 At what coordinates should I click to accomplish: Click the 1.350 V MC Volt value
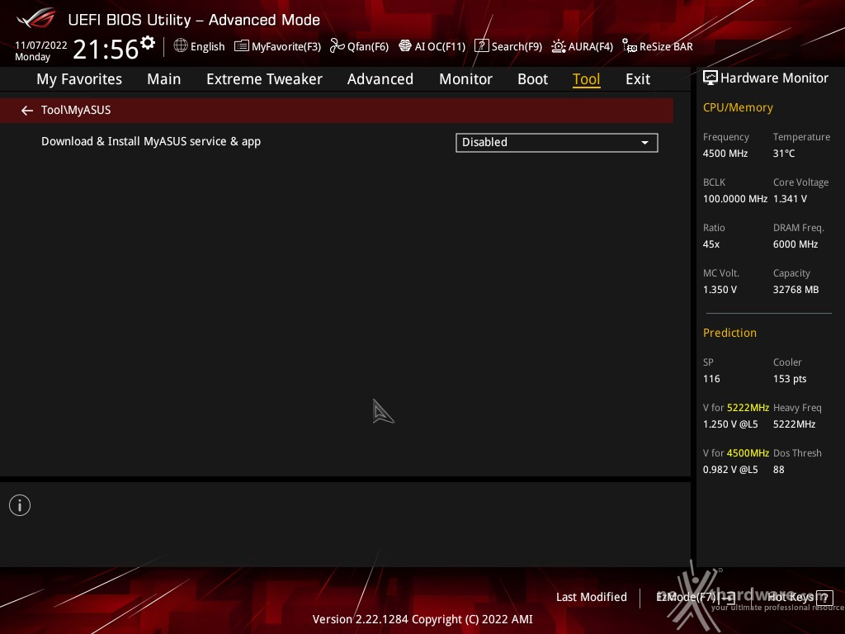click(720, 290)
